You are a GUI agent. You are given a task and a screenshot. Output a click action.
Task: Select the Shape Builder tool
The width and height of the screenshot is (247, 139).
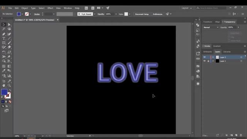tap(4, 61)
